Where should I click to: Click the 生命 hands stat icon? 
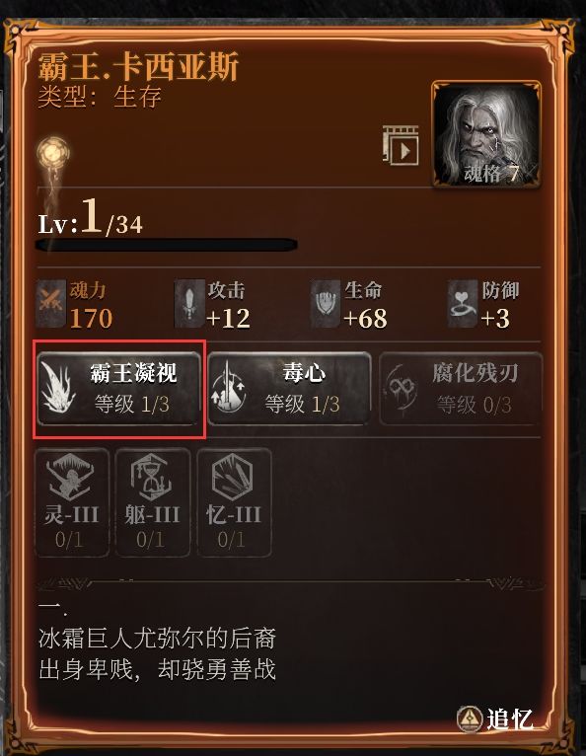[x=326, y=304]
